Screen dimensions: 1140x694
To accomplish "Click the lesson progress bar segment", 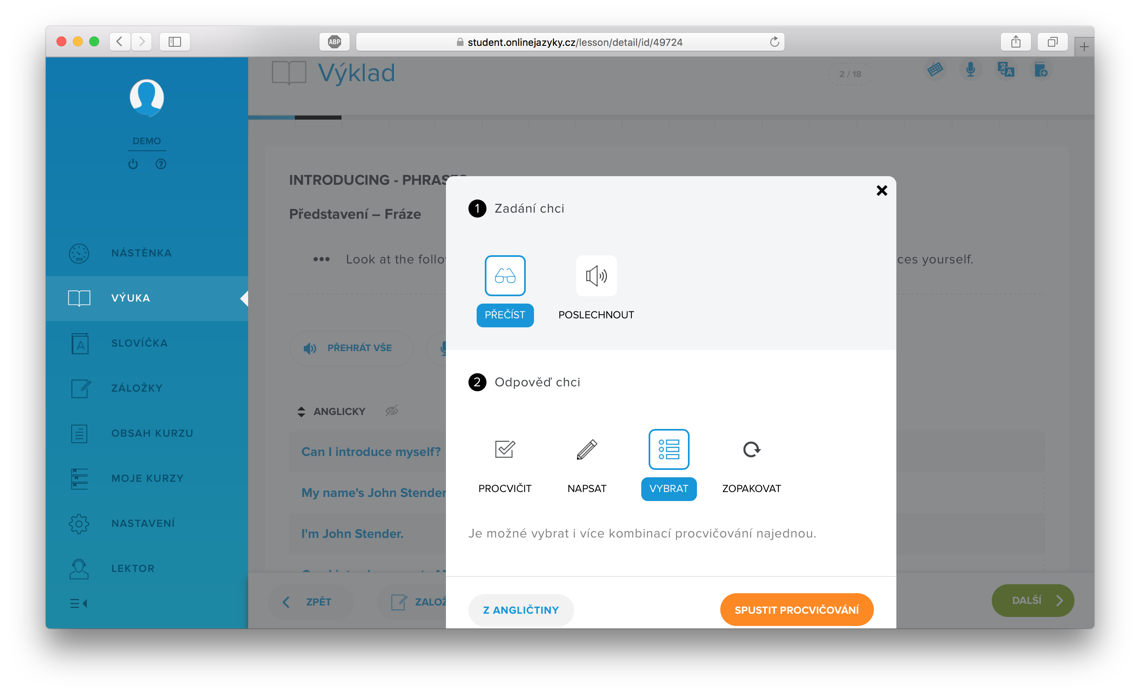I will click(x=318, y=118).
